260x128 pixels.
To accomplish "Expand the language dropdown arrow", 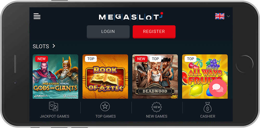I will [x=228, y=16].
